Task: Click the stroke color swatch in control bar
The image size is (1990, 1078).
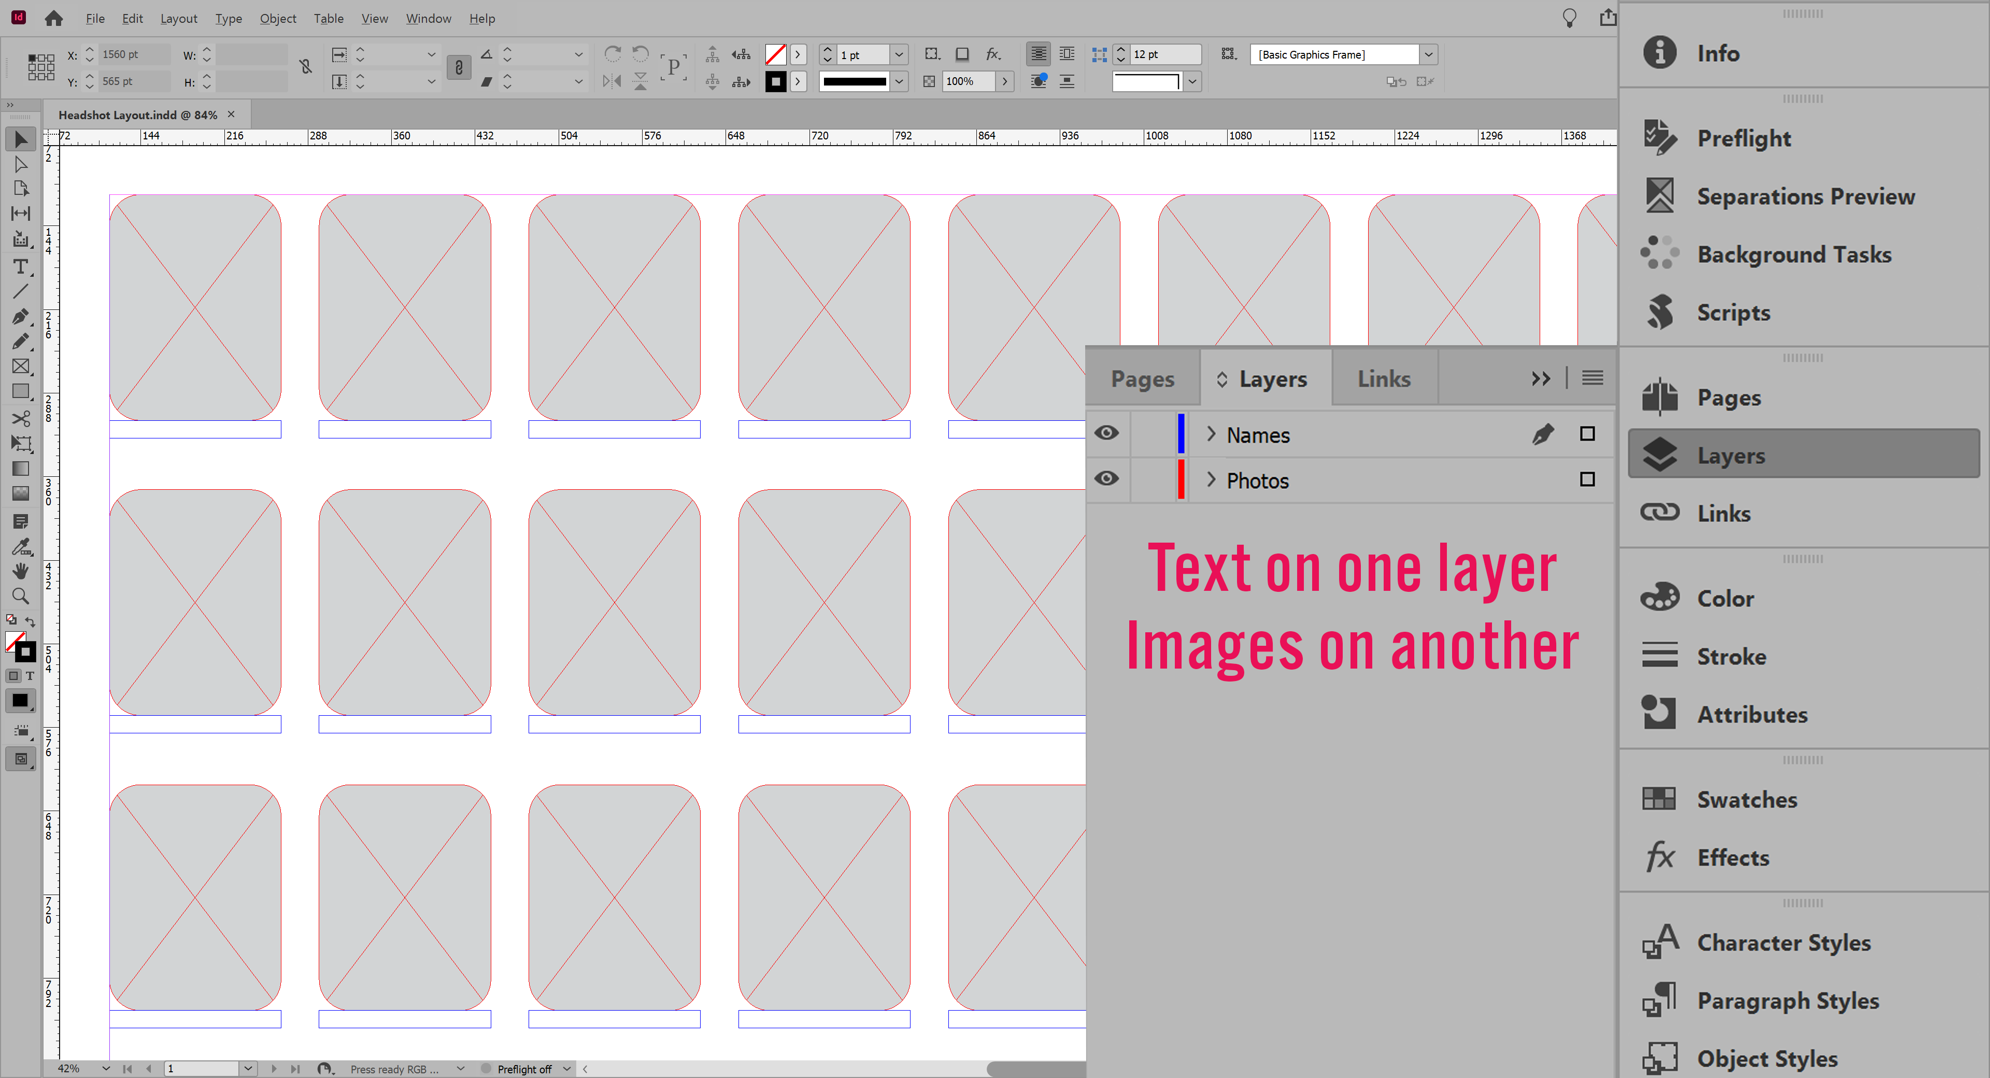Action: (x=776, y=81)
